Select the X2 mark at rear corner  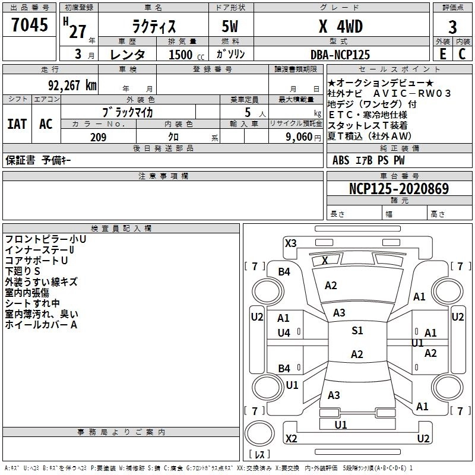291,438
